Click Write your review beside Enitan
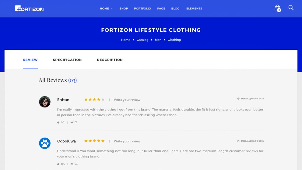Viewport: 302px width, 170px height. 127,100
